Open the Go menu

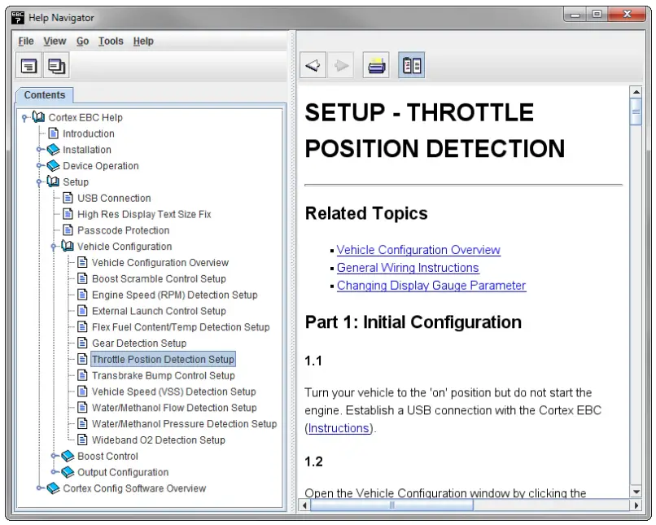point(81,41)
